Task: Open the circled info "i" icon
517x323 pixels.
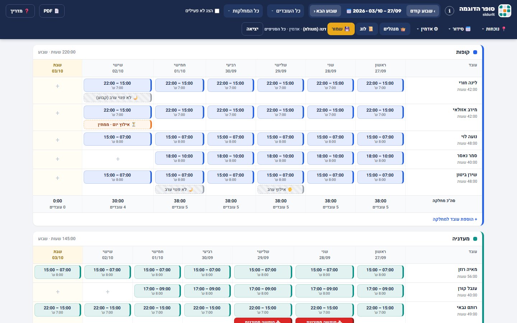Action: [x=450, y=11]
